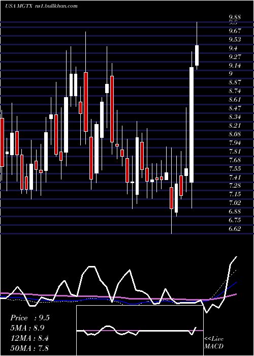Select the 9.4 price axis label
The height and width of the screenshot is (356, 254).
pyautogui.click(x=233, y=48)
